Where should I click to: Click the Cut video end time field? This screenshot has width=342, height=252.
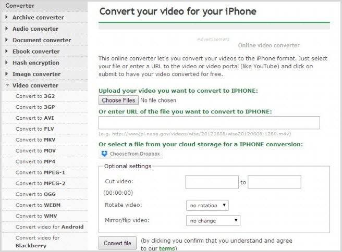pyautogui.click(x=274, y=182)
